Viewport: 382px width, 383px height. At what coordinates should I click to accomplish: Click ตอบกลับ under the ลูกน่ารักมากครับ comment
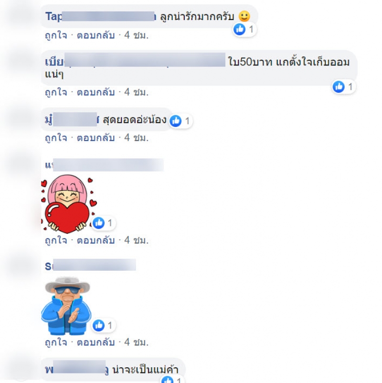click(x=96, y=36)
